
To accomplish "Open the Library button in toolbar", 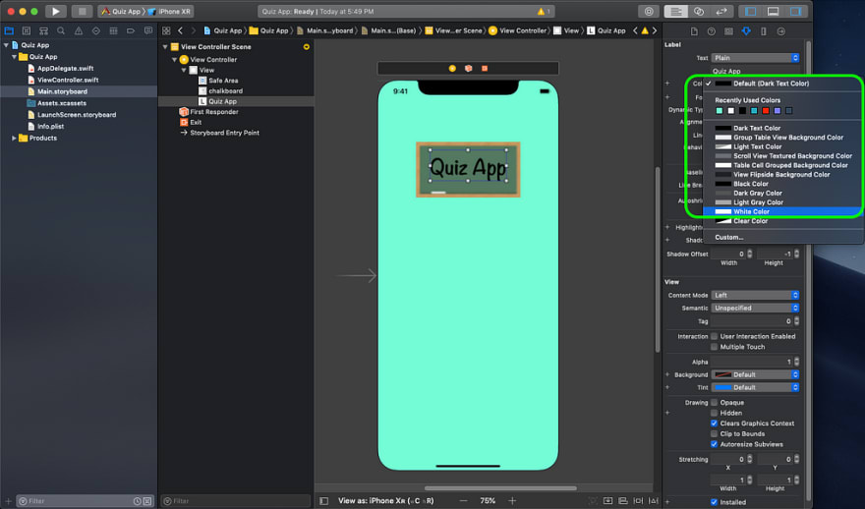I will tap(649, 11).
